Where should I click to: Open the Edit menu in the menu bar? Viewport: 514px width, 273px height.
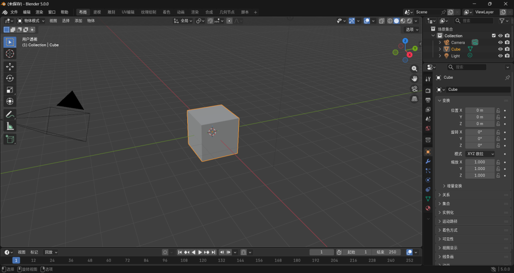27,12
